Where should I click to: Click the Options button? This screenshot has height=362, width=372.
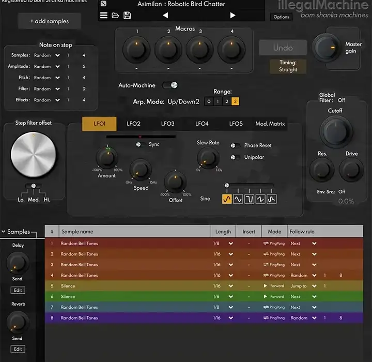(x=281, y=17)
